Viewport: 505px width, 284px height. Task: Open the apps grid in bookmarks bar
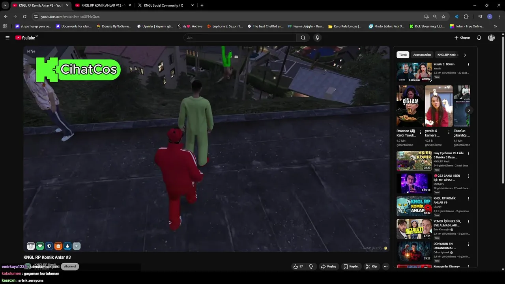click(5, 26)
